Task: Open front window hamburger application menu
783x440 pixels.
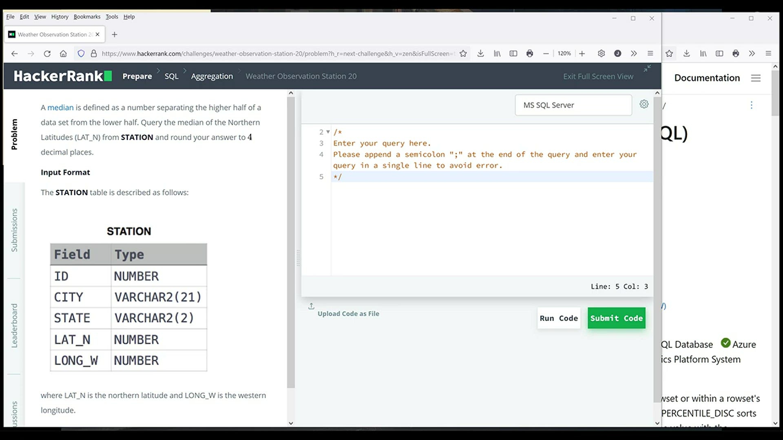Action: 650,53
